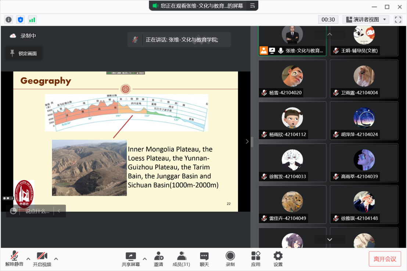
Task: Toggle 锁定画面 pin screen
Action: 24,54
